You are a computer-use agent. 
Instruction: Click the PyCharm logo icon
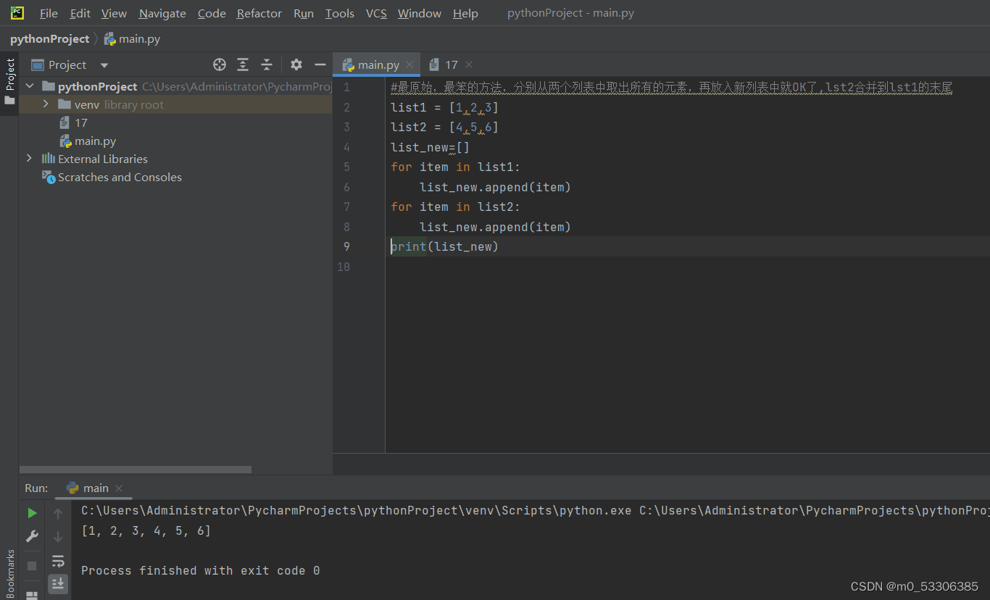[x=17, y=13]
